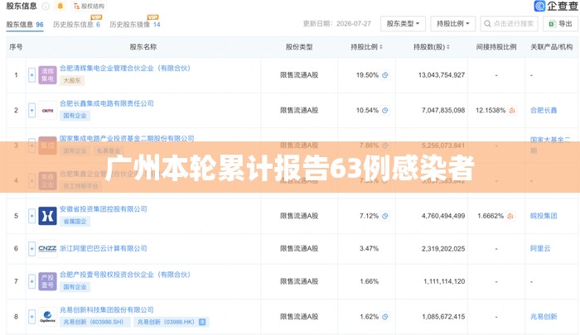
Task: Open the 国家大基金二期 related link
Action: coord(550,145)
